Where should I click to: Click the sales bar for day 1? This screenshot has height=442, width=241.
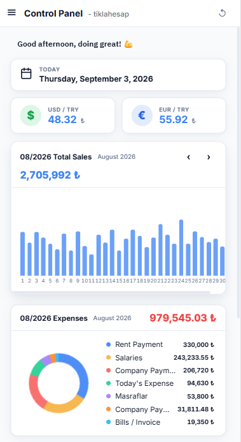(22, 254)
